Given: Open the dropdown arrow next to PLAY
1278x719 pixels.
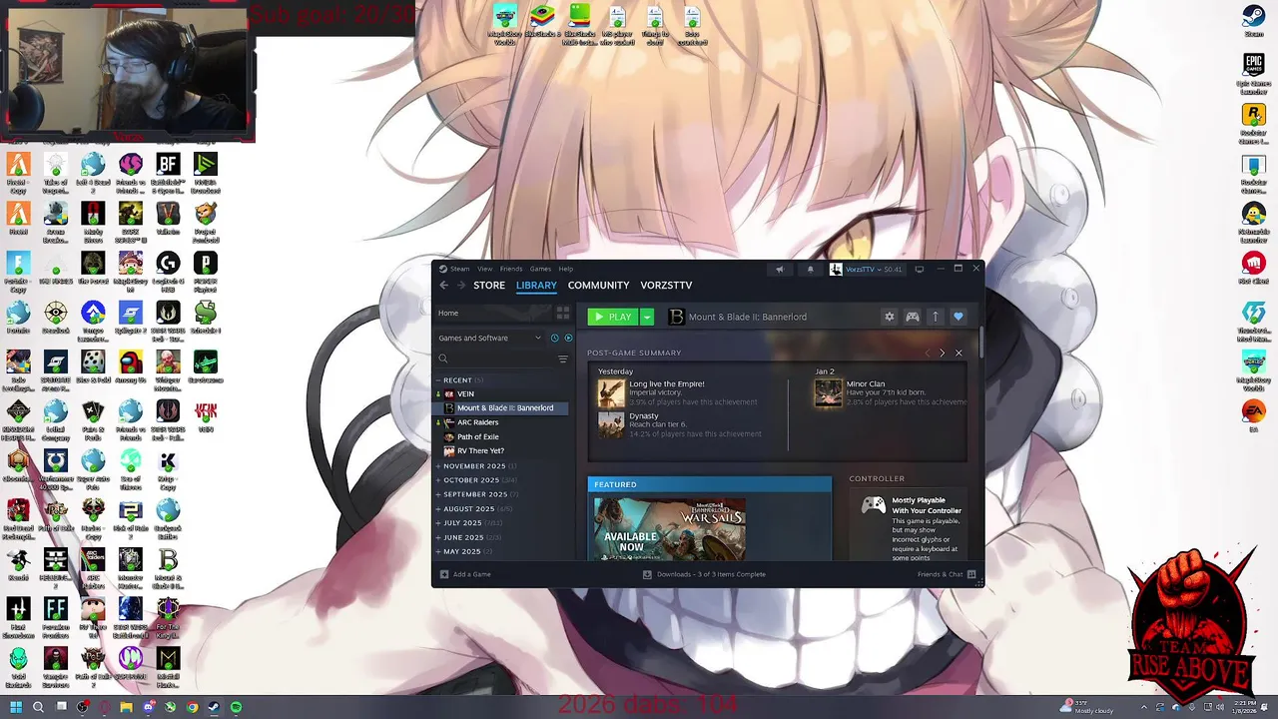Looking at the screenshot, I should click(x=647, y=317).
